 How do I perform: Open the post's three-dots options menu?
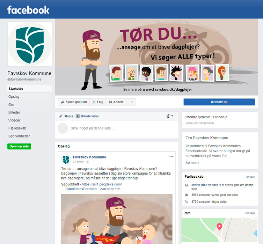point(171,156)
